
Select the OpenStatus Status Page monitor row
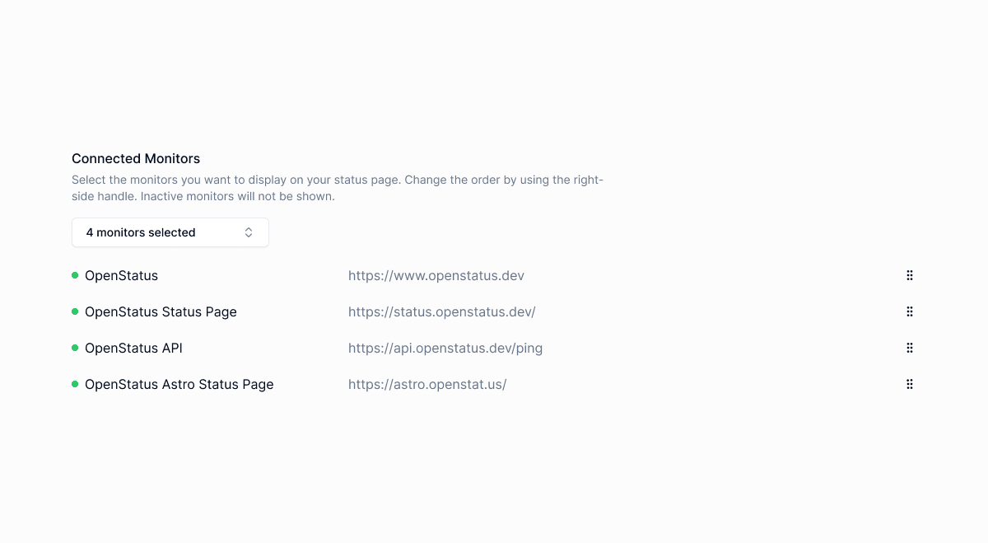pos(161,311)
